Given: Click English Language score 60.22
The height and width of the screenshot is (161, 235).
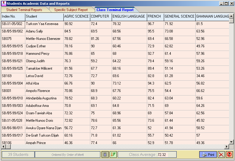Looking at the screenshot, I should tap(129, 99).
